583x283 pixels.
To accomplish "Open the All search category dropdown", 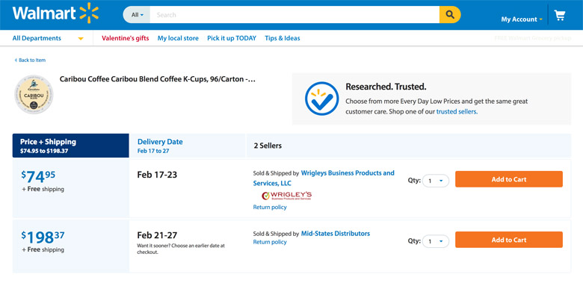I will tap(137, 15).
